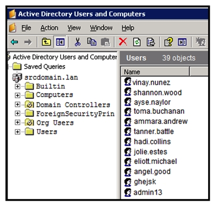Go up one level folder icon
Image resolution: width=215 pixels, height=206 pixels.
(46, 42)
